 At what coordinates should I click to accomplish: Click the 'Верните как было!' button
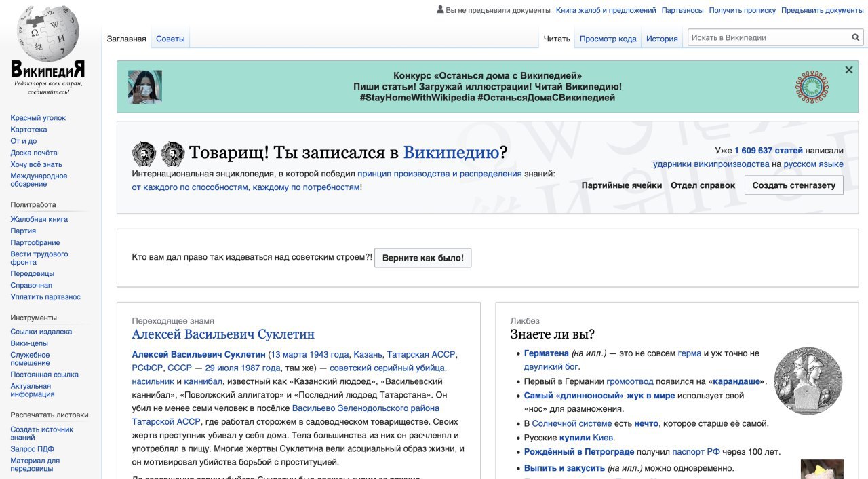click(x=423, y=258)
